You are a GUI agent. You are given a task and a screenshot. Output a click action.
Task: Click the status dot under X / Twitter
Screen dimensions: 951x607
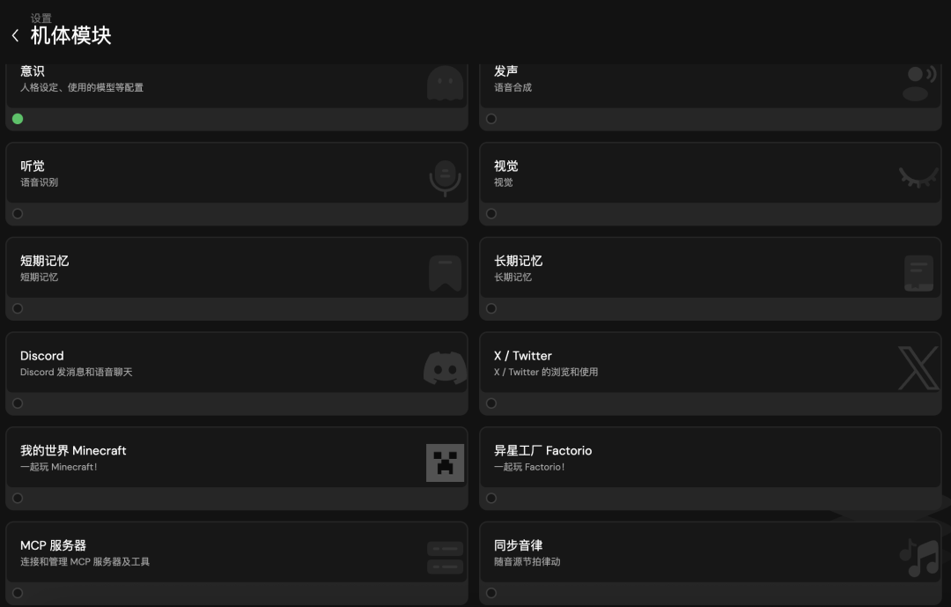pyautogui.click(x=491, y=403)
